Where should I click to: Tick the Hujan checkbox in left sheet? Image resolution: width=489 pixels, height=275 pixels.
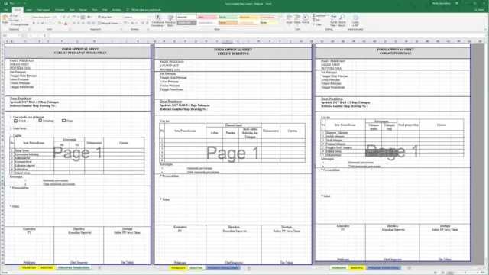pos(63,121)
